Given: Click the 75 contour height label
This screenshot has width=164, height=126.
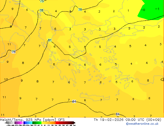Looking at the screenshot, I should 42,1.
